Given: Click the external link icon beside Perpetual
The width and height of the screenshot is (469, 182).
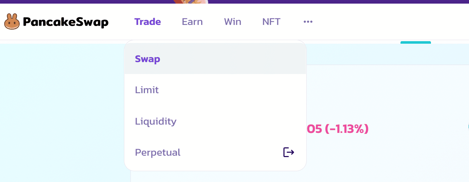Looking at the screenshot, I should (x=289, y=152).
